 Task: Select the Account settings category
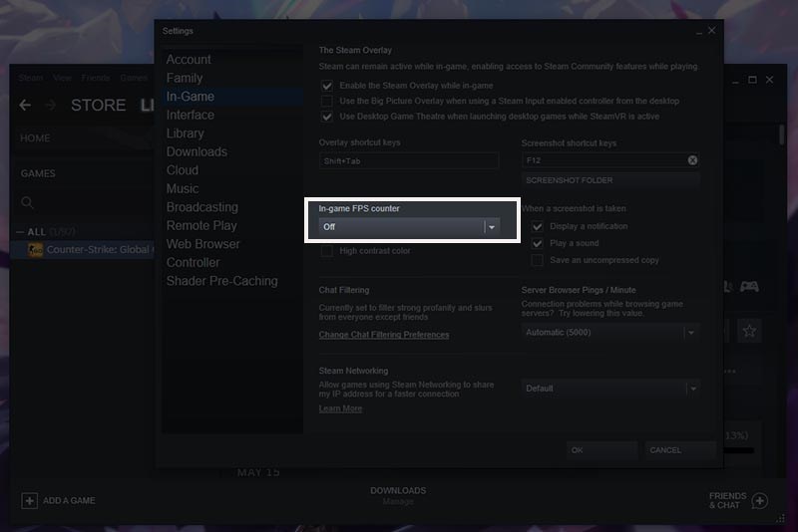click(189, 60)
